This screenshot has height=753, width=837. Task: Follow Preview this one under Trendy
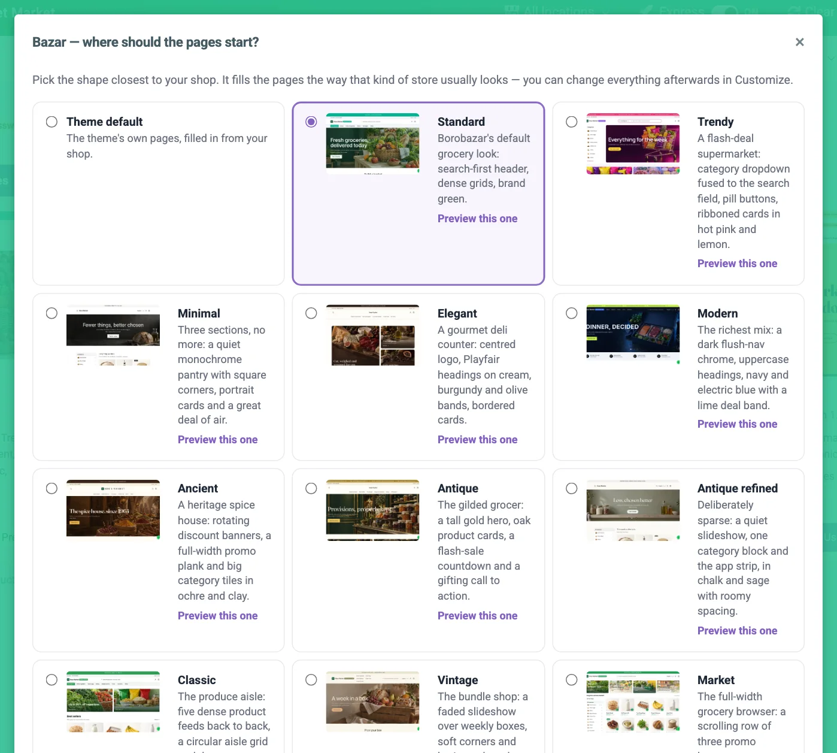point(737,264)
